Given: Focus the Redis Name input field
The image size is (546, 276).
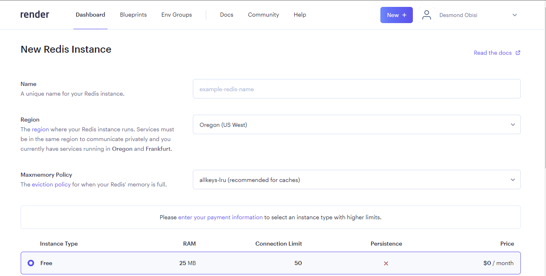Looking at the screenshot, I should [356, 89].
